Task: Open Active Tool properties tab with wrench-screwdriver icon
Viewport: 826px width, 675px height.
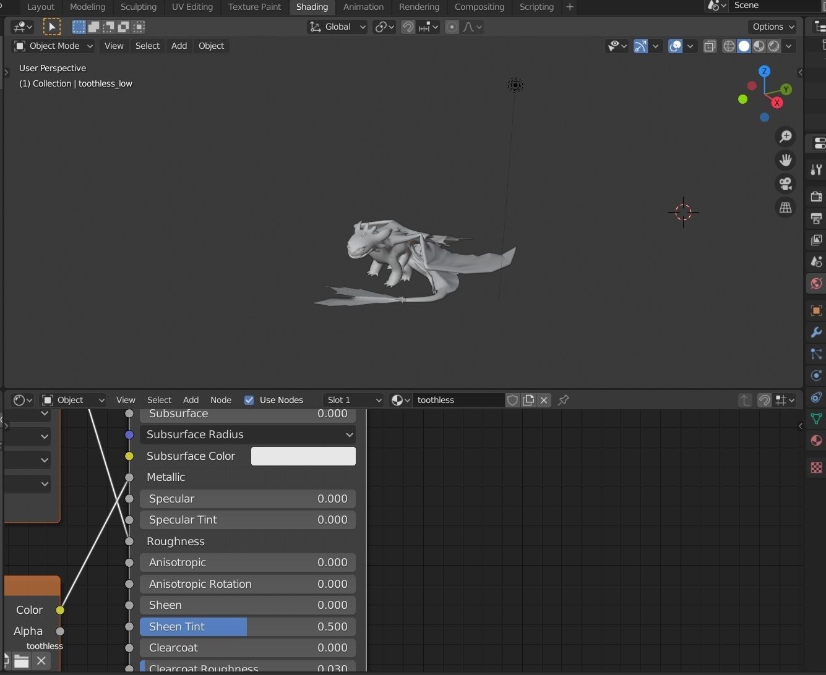Action: pos(816,170)
